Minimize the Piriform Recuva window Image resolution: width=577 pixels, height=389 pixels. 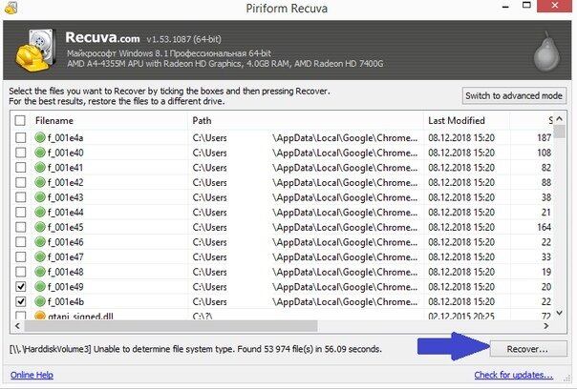pos(506,7)
